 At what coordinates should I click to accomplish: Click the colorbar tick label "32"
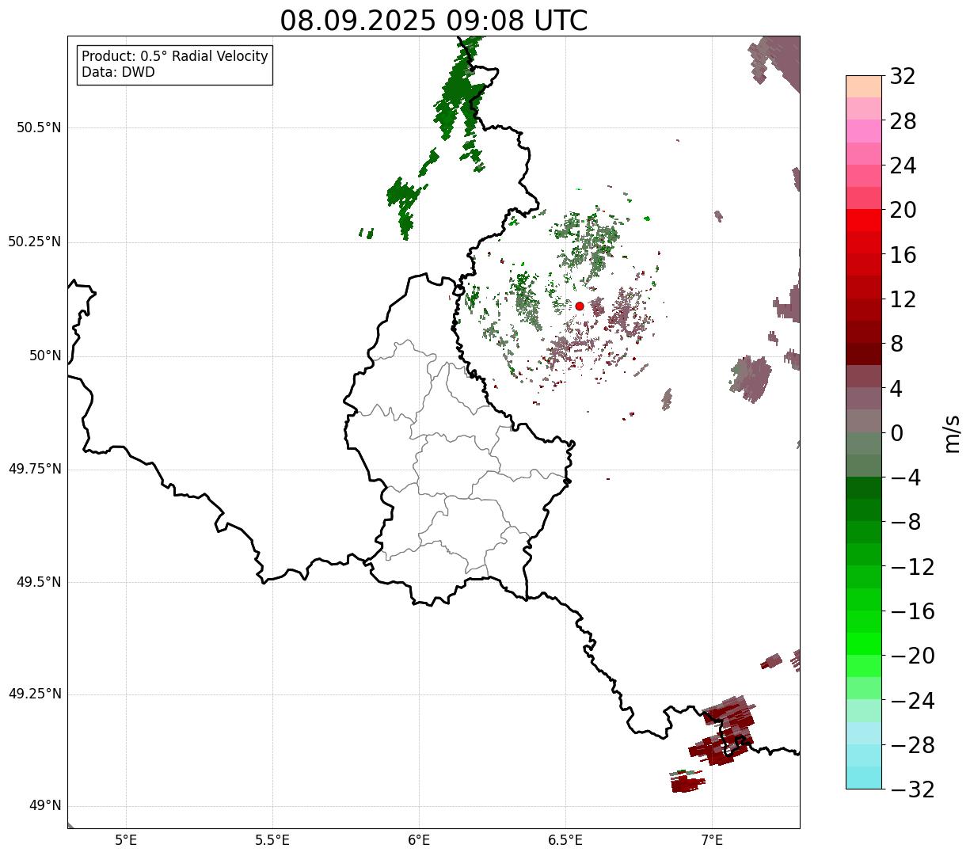pyautogui.click(x=903, y=77)
